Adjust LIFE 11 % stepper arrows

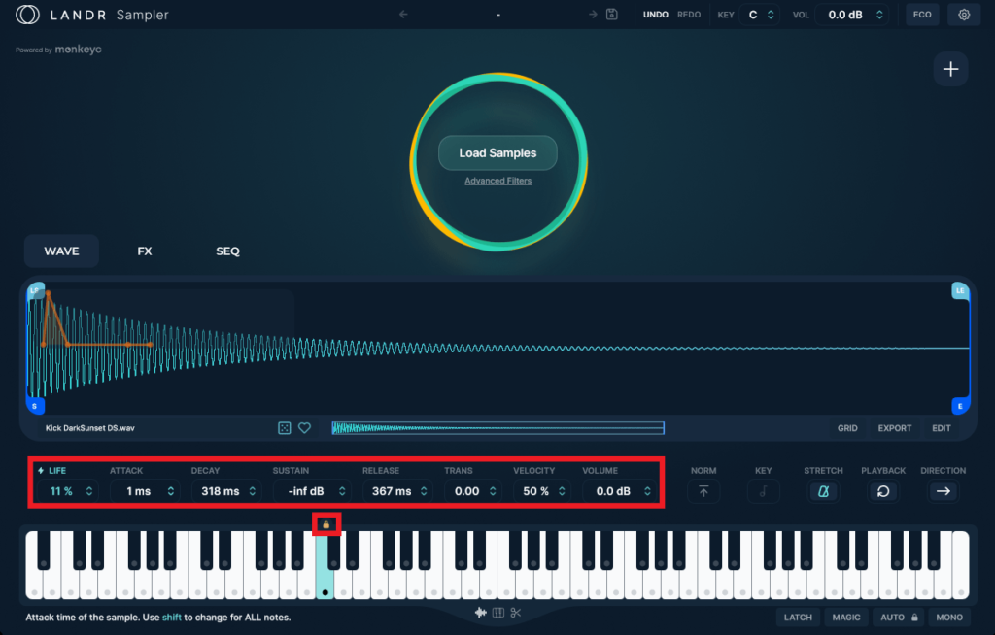tap(89, 491)
